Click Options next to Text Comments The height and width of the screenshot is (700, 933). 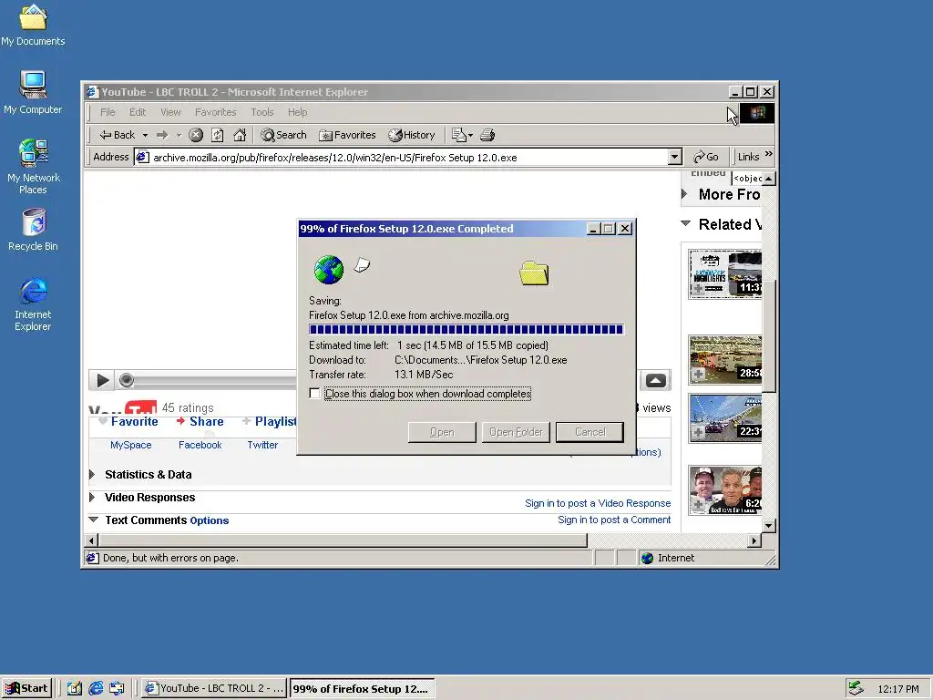(x=210, y=520)
